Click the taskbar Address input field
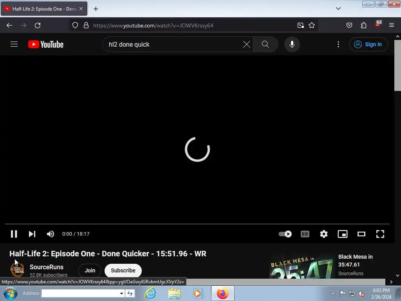The image size is (401, 301). (80, 293)
